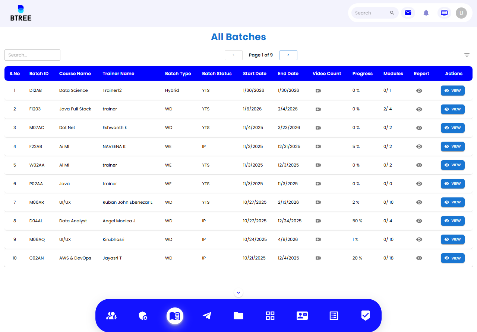
Task: Click video camera icon for batch F1203
Action: point(318,109)
